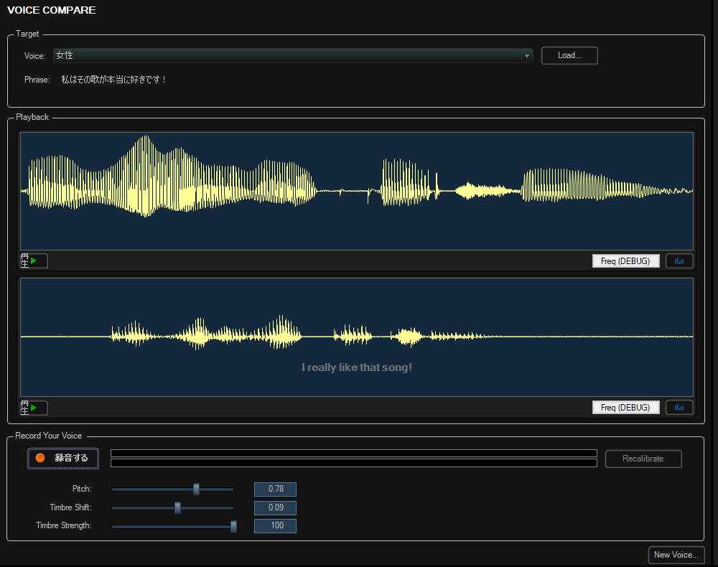Open spectrum view icon for recorded waveform
Screen dimensions: 718x567
point(679,407)
